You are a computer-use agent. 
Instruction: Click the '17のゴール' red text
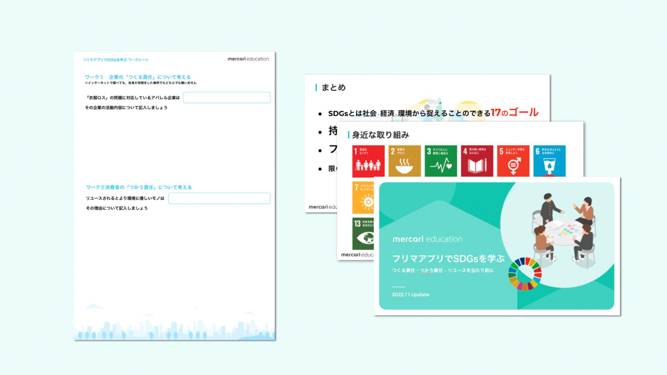[514, 112]
